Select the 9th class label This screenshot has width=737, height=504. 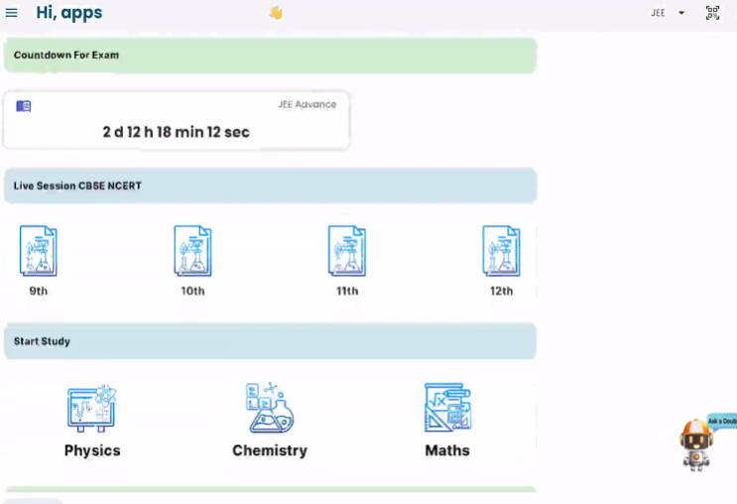click(39, 291)
